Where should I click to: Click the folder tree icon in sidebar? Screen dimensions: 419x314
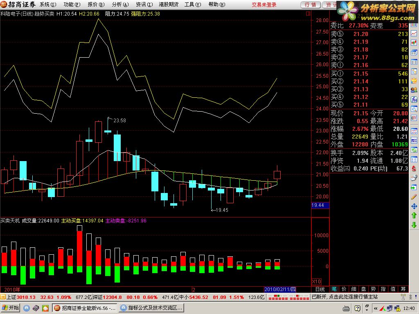(414, 71)
